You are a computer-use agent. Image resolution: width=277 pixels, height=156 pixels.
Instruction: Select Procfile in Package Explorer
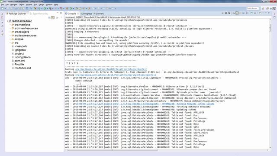[19, 65]
